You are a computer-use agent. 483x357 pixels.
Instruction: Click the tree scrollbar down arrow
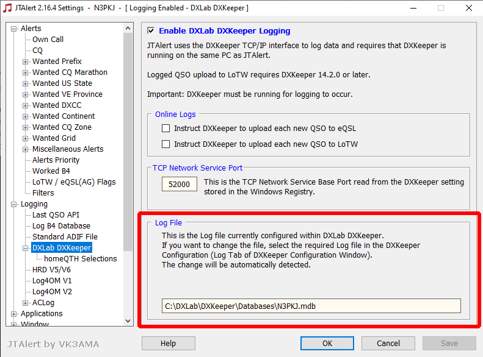click(128, 321)
